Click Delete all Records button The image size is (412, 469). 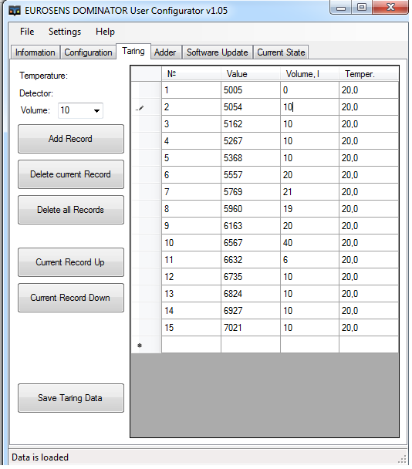71,210
